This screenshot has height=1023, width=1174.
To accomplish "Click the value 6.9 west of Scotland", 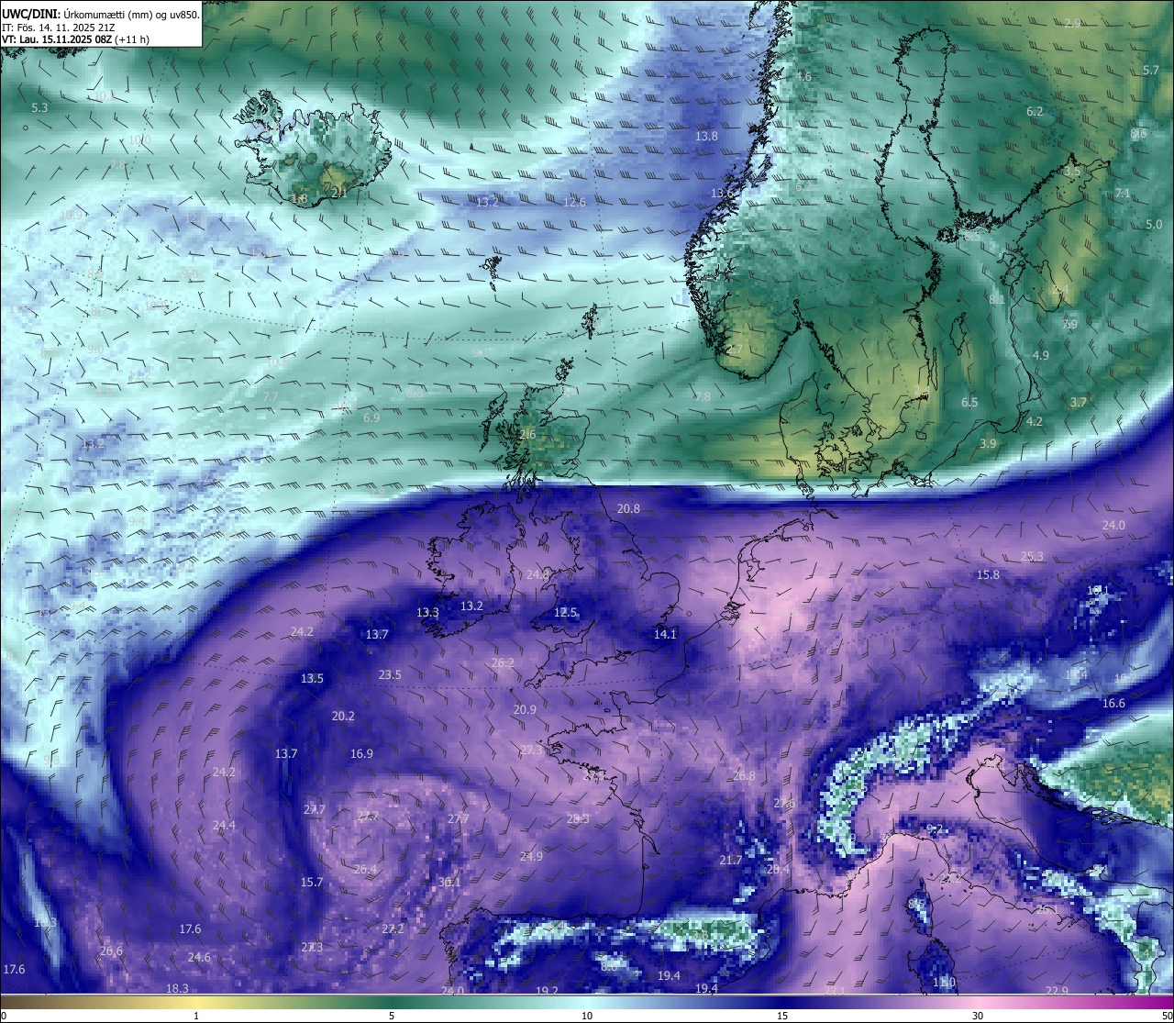I will point(371,417).
